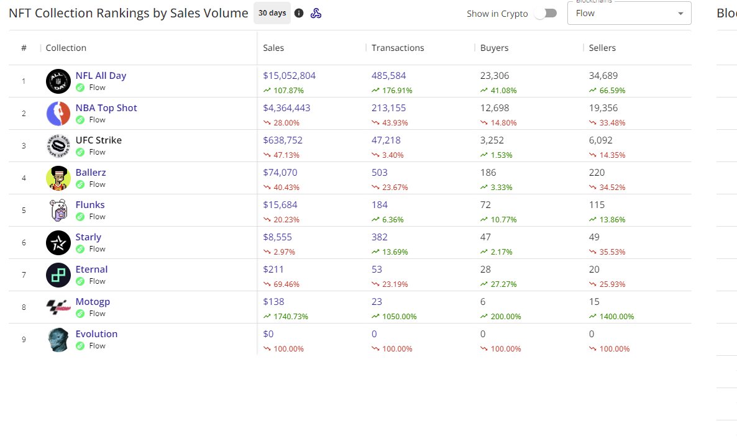Click the 1400.00% sellers change value

616,317
